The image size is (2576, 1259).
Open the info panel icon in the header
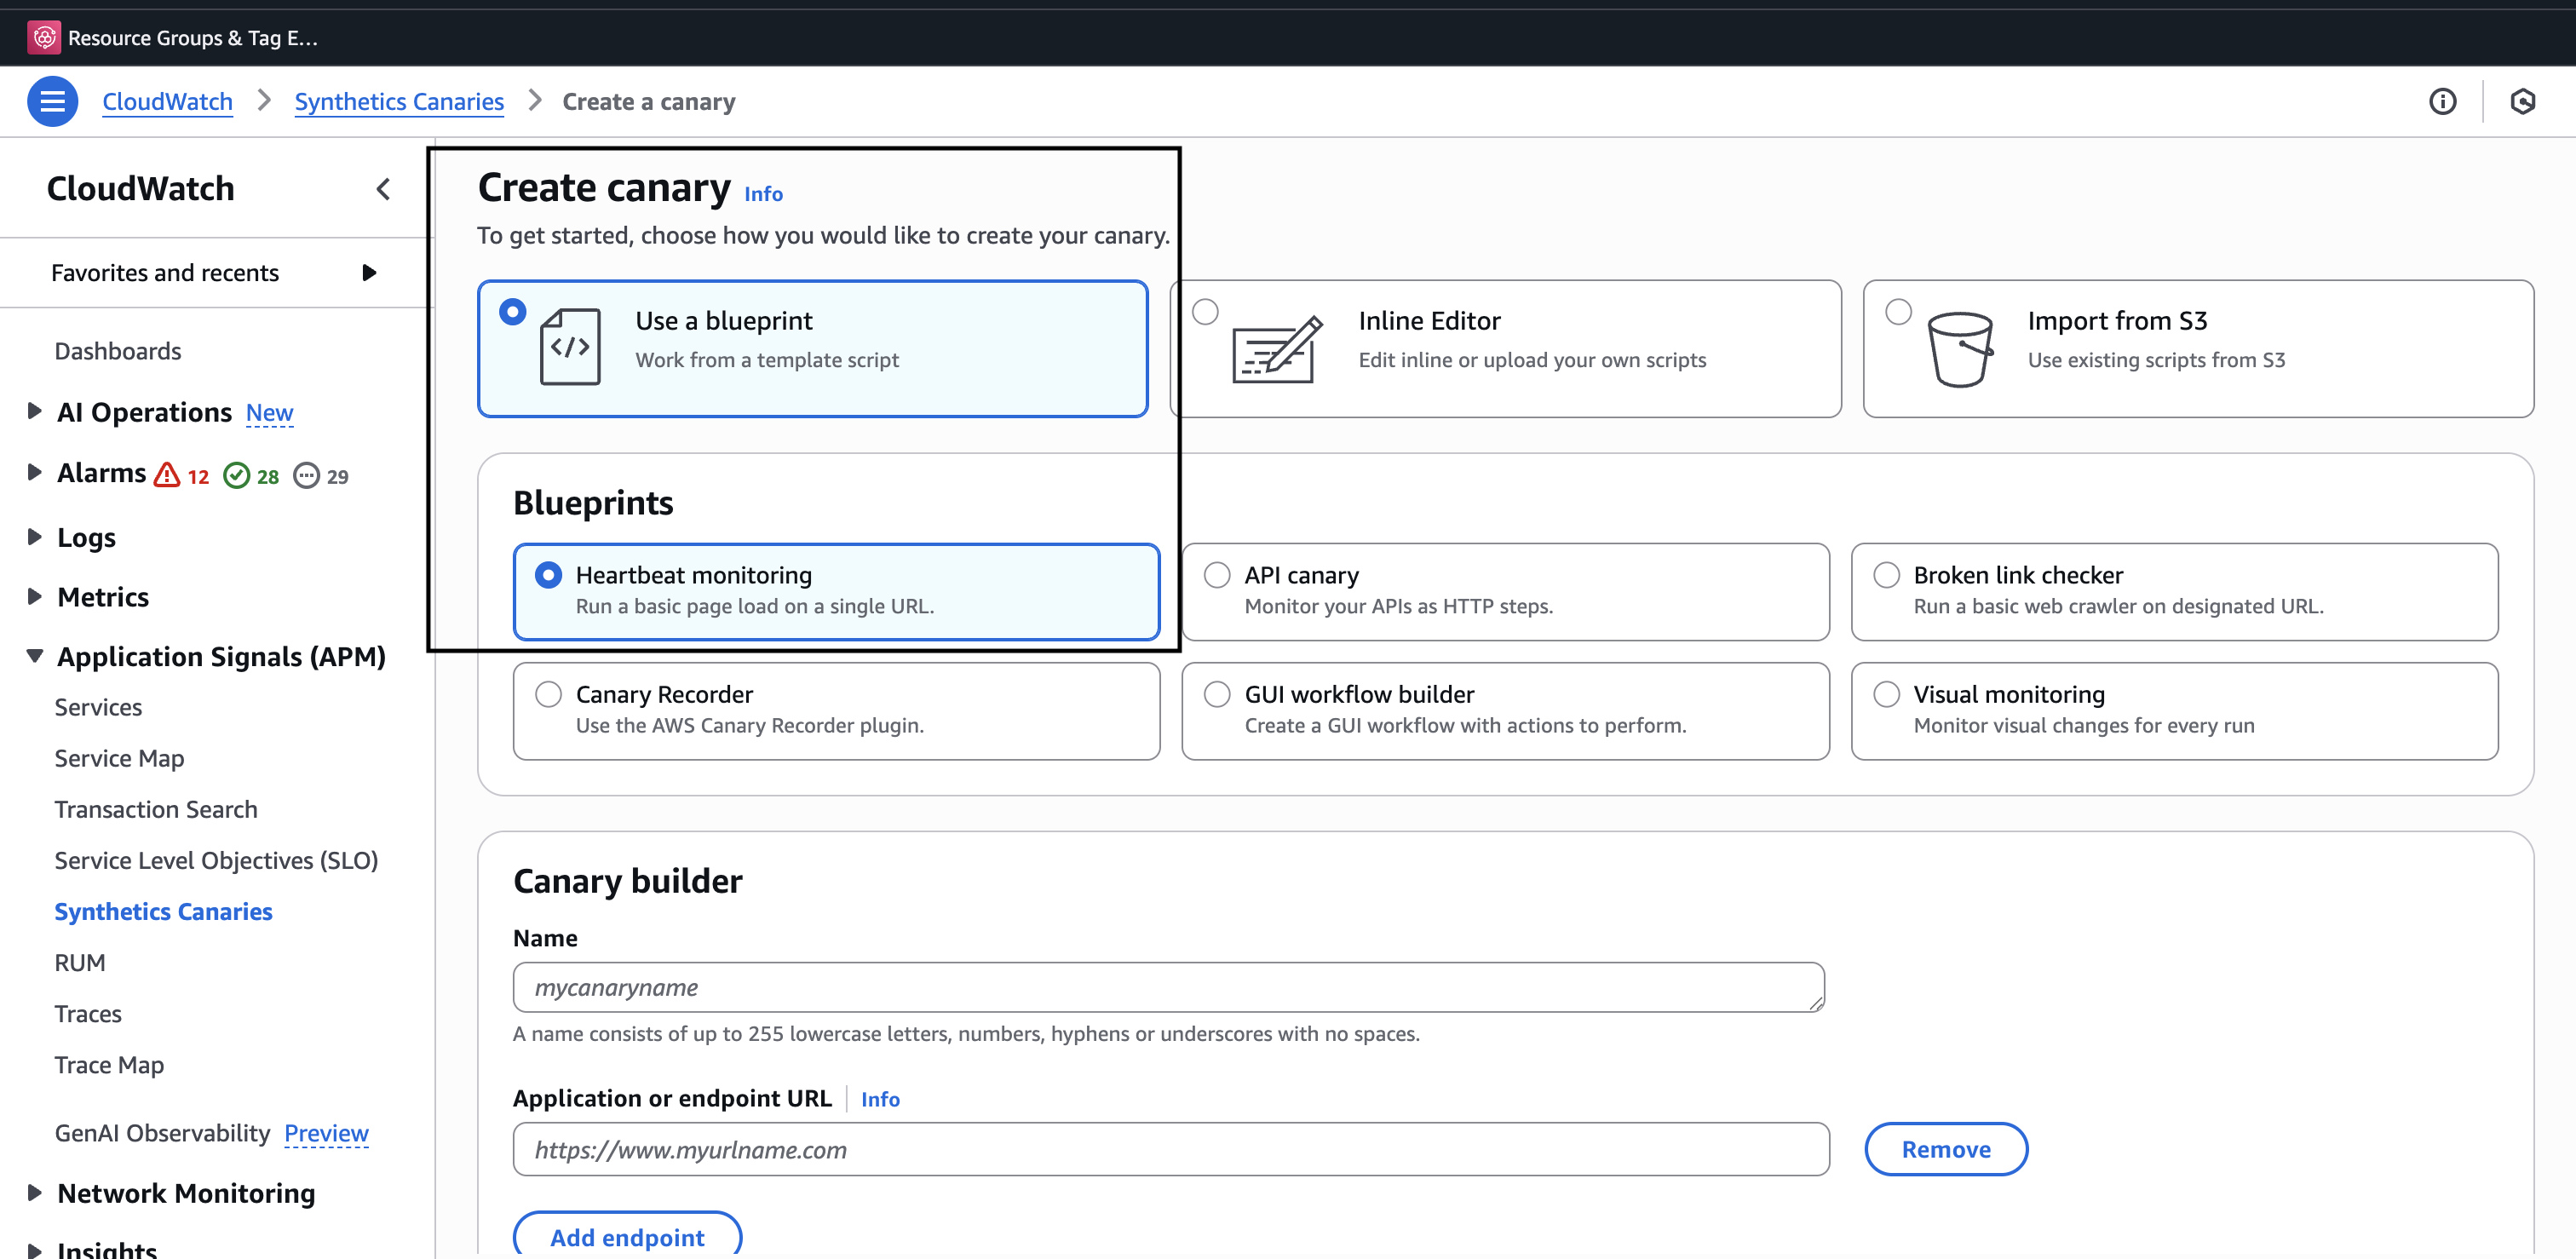click(x=2442, y=101)
